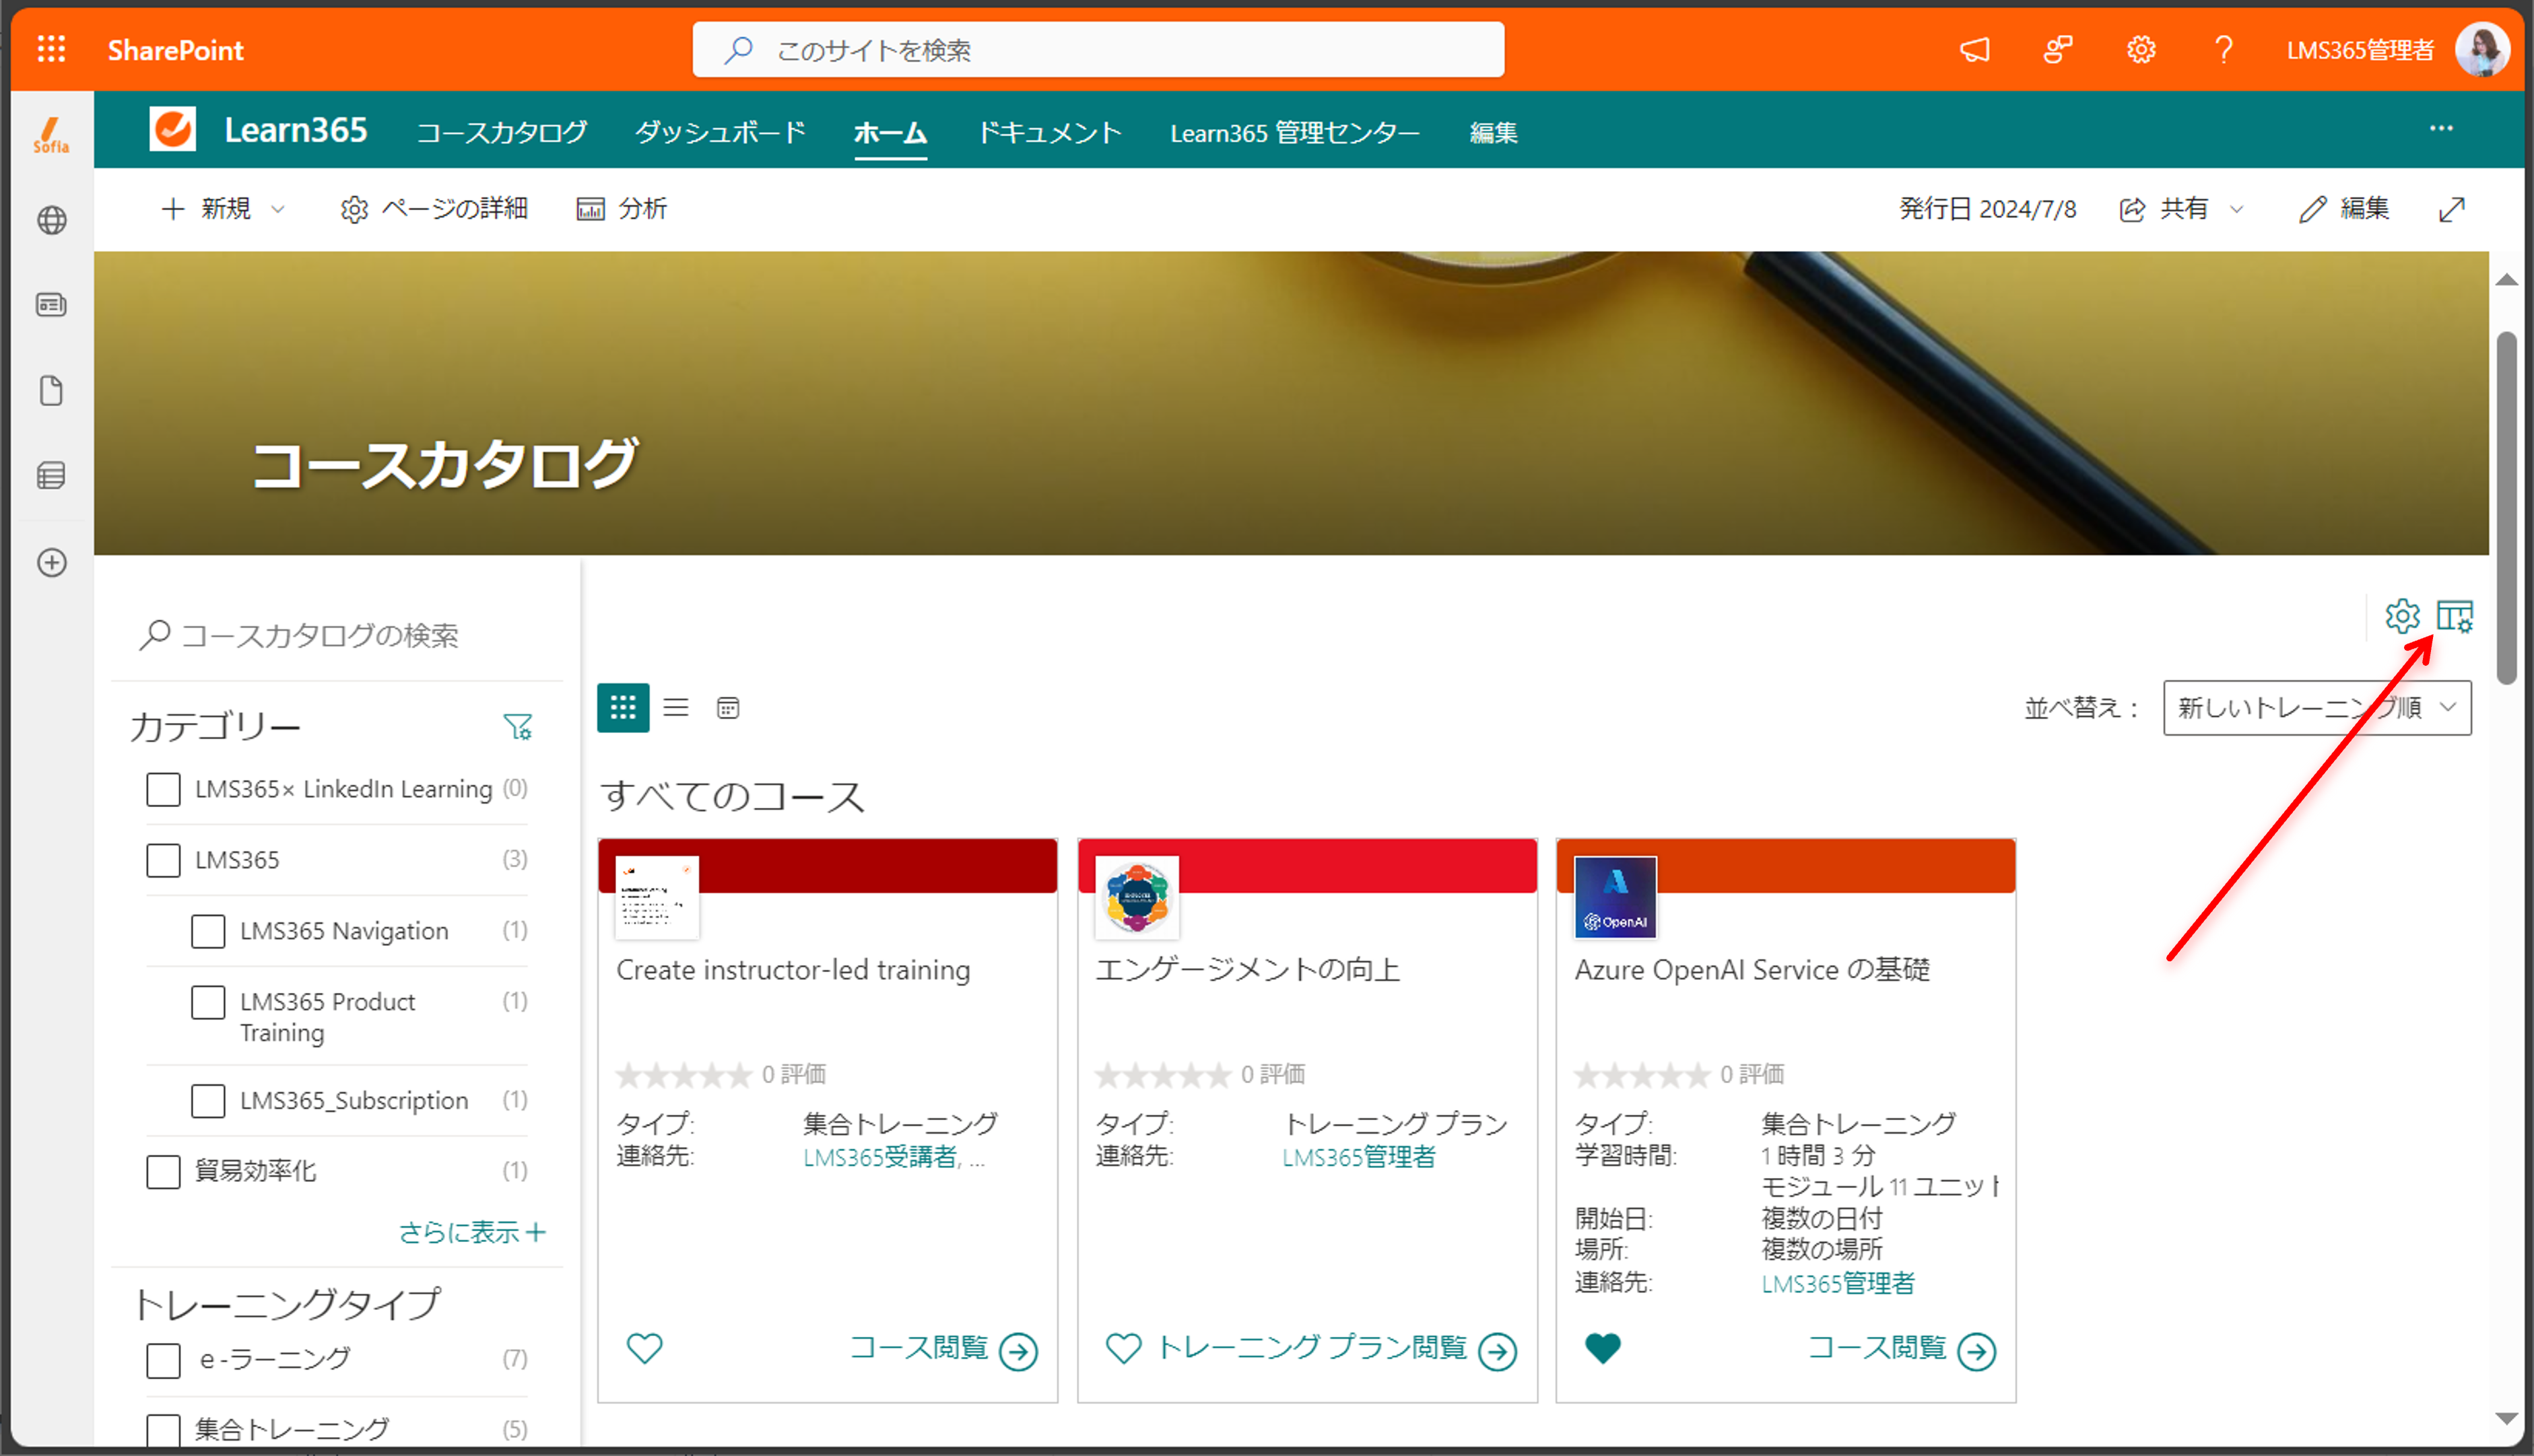Open コース閲覧 for Azure OpenAI Service

coord(1902,1349)
